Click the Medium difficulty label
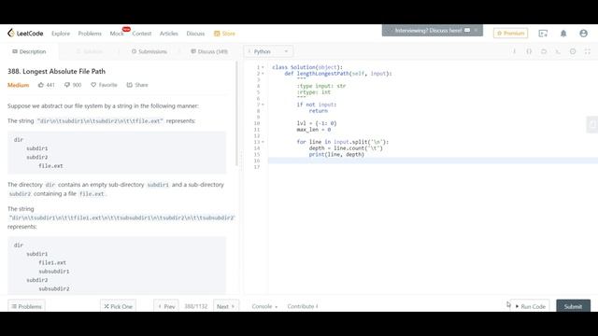The width and height of the screenshot is (598, 336). pos(19,85)
